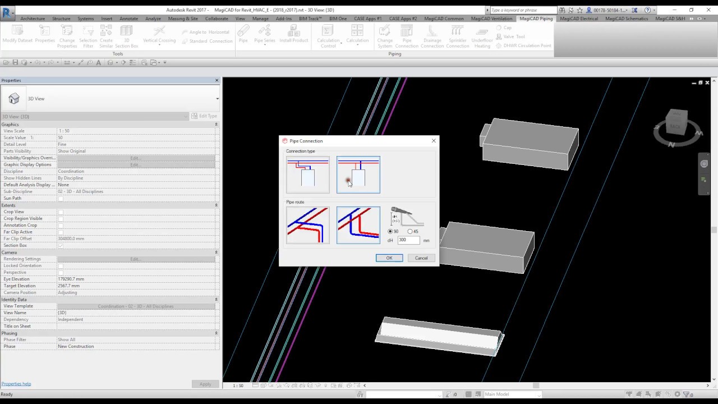Screen dimensions: 718x404
Task: Open the 3D View type selector dropdown
Action: 217,99
